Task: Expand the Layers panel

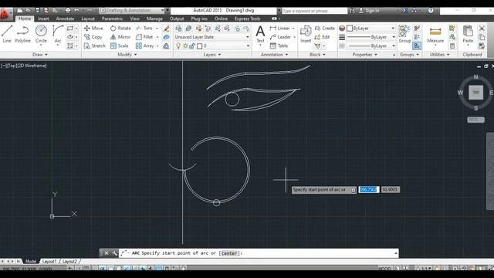Action: tap(212, 55)
